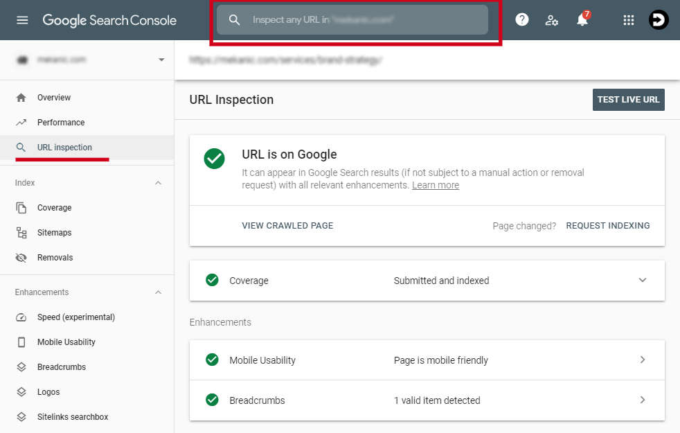Open the property selector dropdown
The image size is (680, 433).
pyautogui.click(x=161, y=60)
